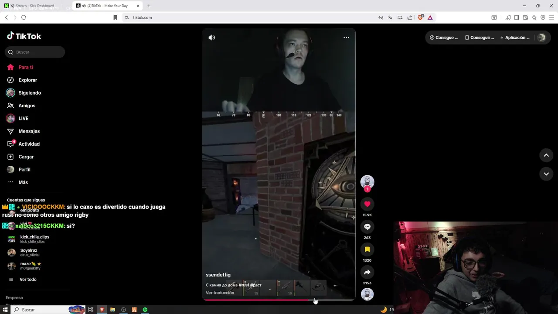The image size is (558, 314).
Task: Toggle the browser sidebar panel
Action: click(517, 17)
